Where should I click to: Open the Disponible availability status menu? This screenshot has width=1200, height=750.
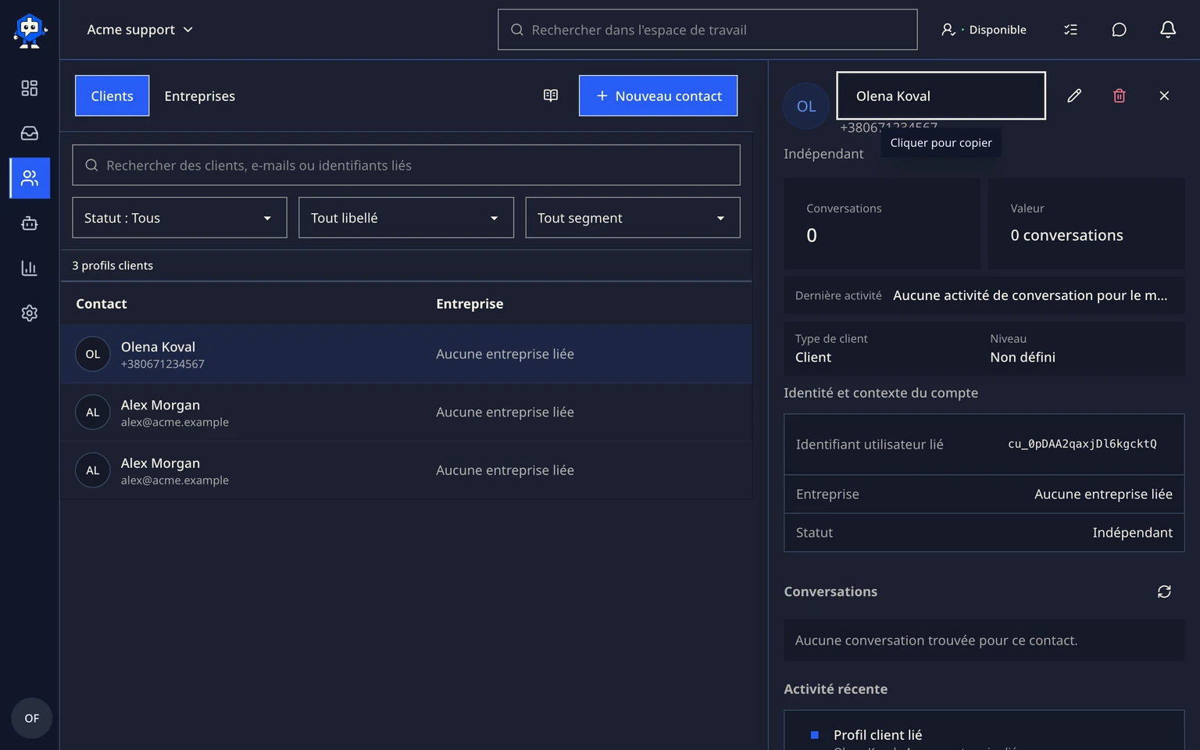tap(984, 30)
